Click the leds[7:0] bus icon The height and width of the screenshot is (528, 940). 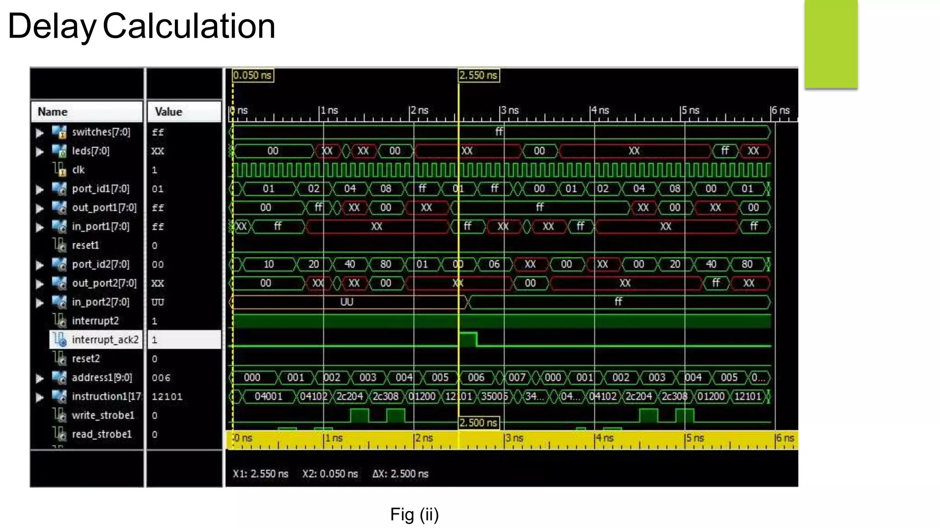59,151
